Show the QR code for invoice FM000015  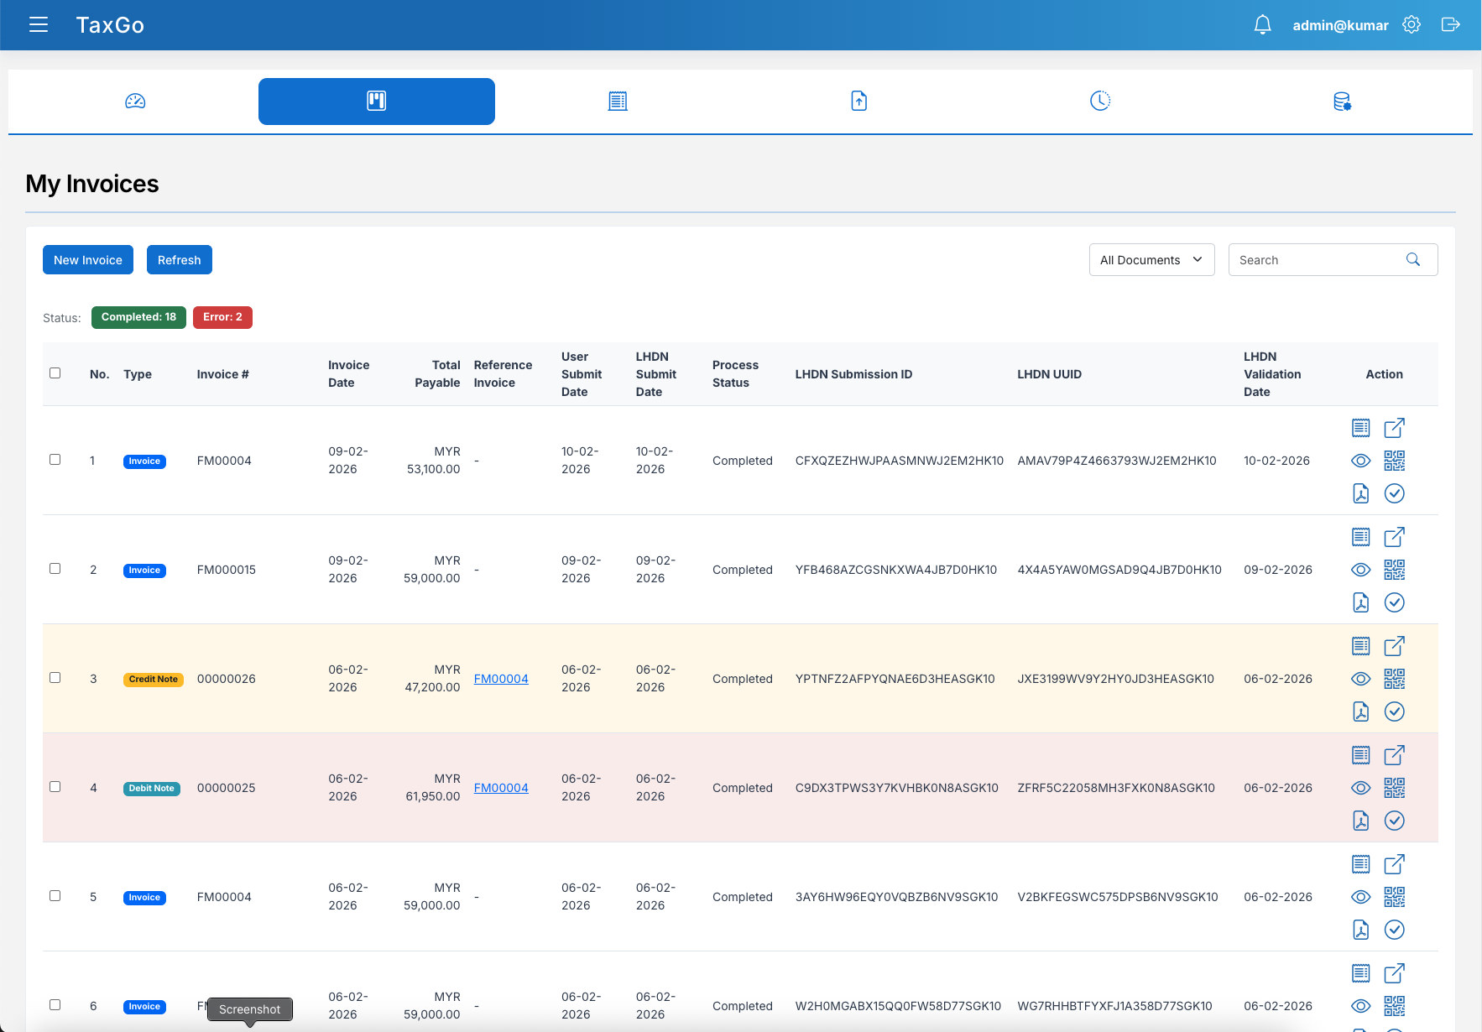pos(1395,570)
